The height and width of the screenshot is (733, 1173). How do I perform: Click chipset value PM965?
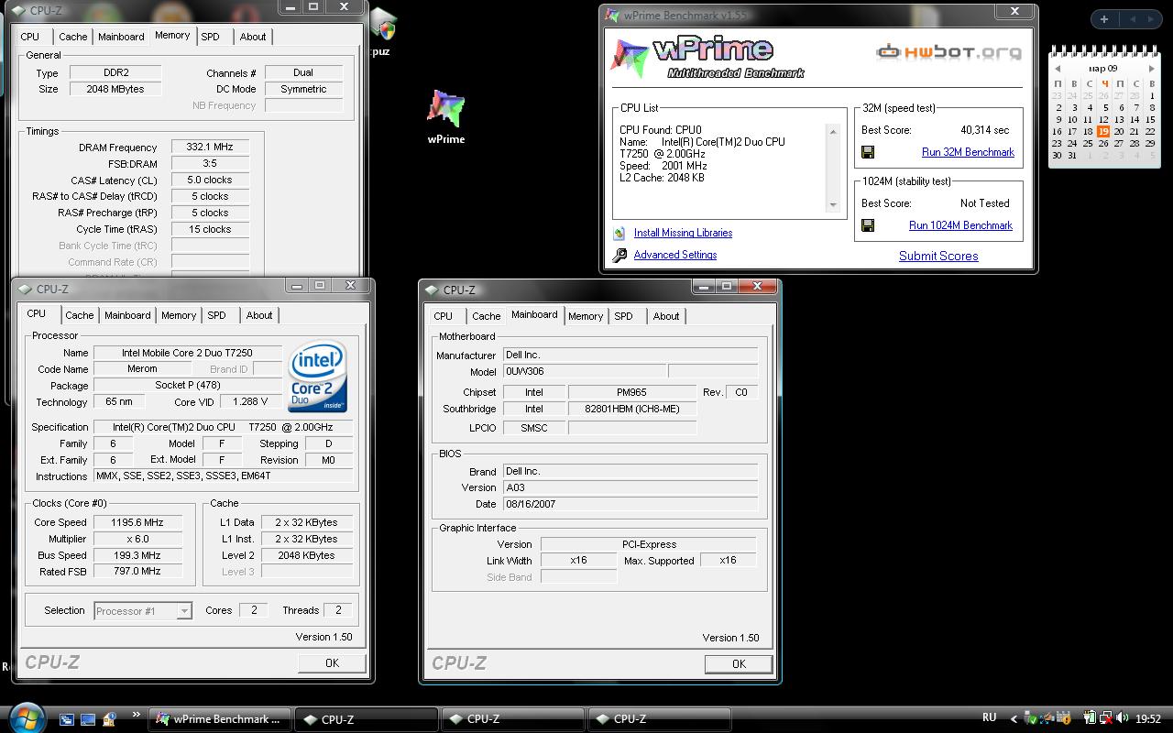(631, 392)
